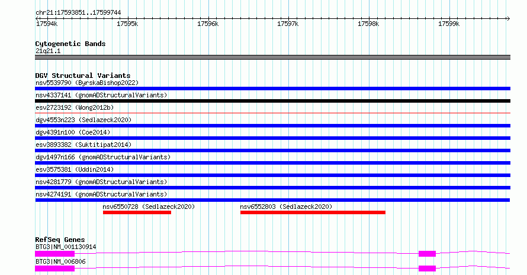Click left exon block of BTG3|NM_001130914
The image size is (527, 275).
(55, 254)
